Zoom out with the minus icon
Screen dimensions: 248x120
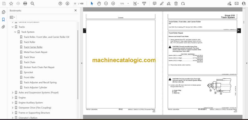pyautogui.click(x=106, y=4)
